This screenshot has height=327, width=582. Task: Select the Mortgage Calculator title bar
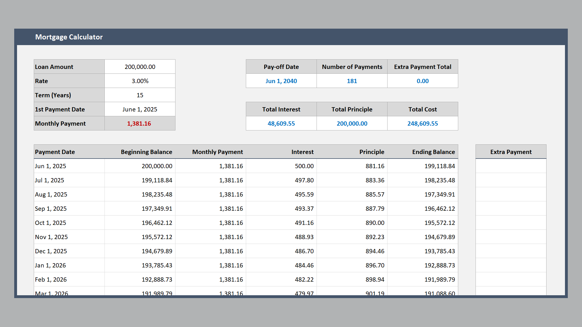69,37
